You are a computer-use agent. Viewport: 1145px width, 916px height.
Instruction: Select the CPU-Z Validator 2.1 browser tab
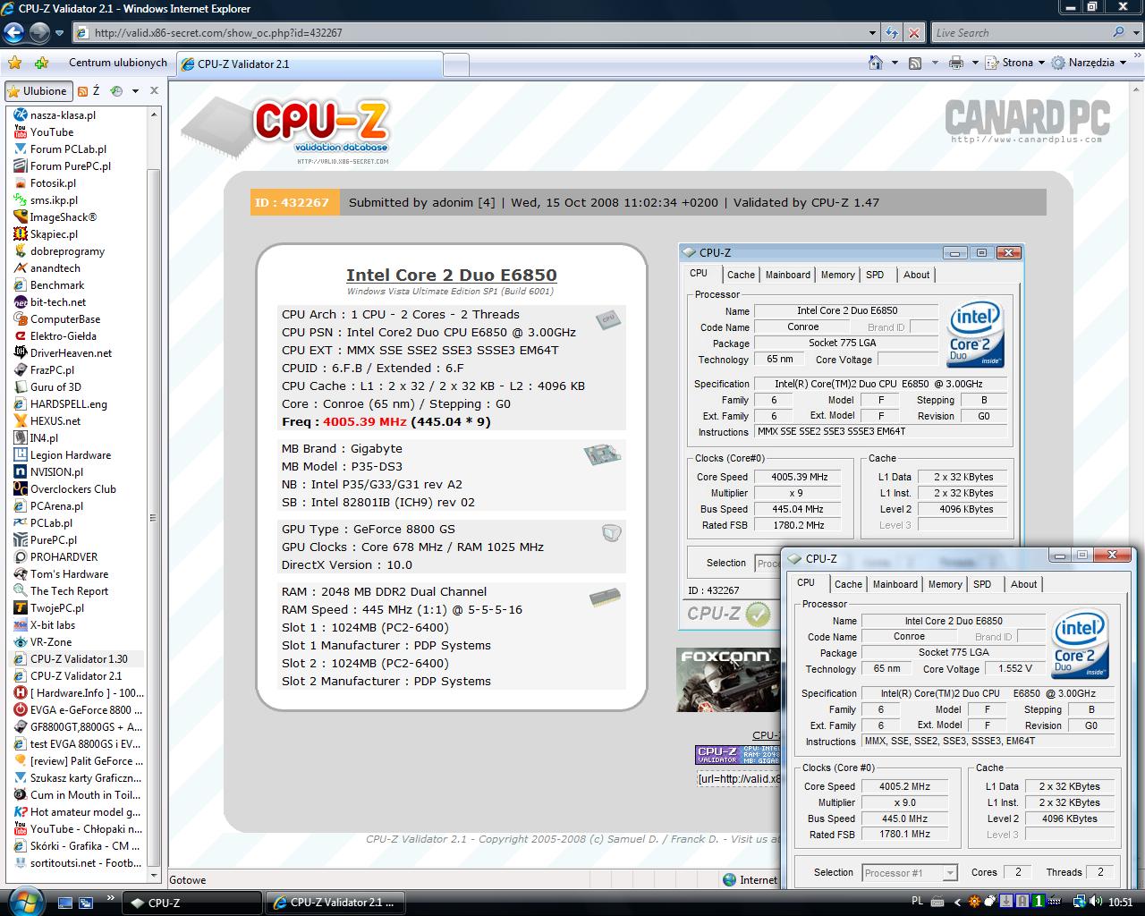click(x=309, y=64)
